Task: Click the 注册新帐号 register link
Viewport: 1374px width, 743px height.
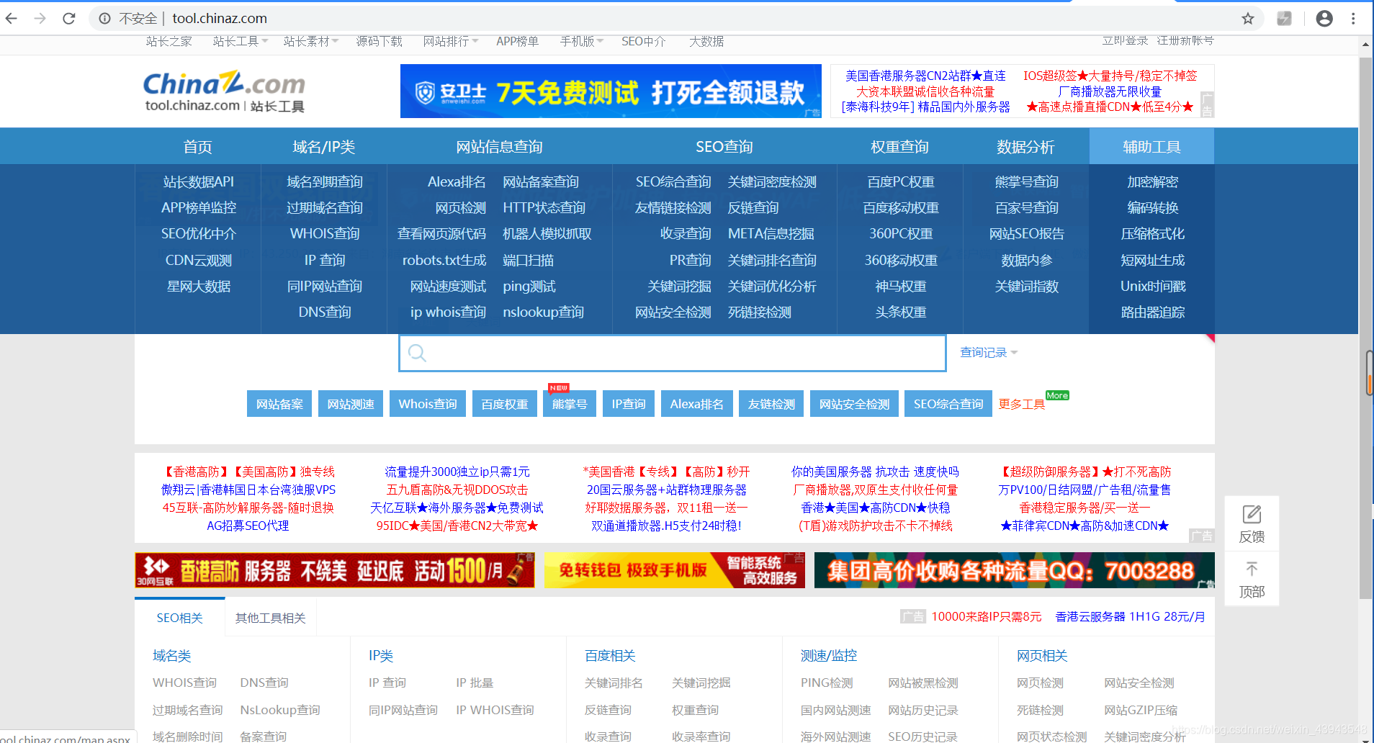Action: coord(1185,40)
